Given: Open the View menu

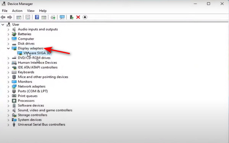Looking at the screenshot, I should (x=31, y=11).
